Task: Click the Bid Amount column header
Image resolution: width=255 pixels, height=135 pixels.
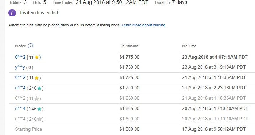Action: pyautogui.click(x=129, y=46)
